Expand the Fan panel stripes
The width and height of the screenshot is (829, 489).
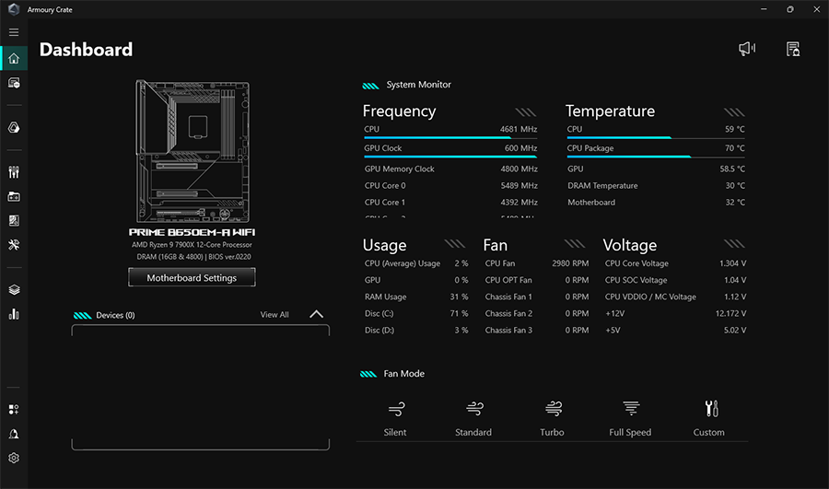point(575,244)
